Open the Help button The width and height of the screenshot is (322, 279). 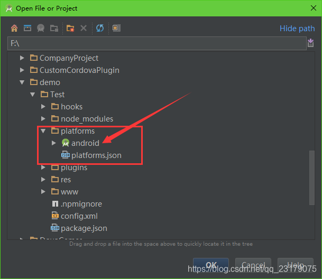pyautogui.click(x=296, y=265)
